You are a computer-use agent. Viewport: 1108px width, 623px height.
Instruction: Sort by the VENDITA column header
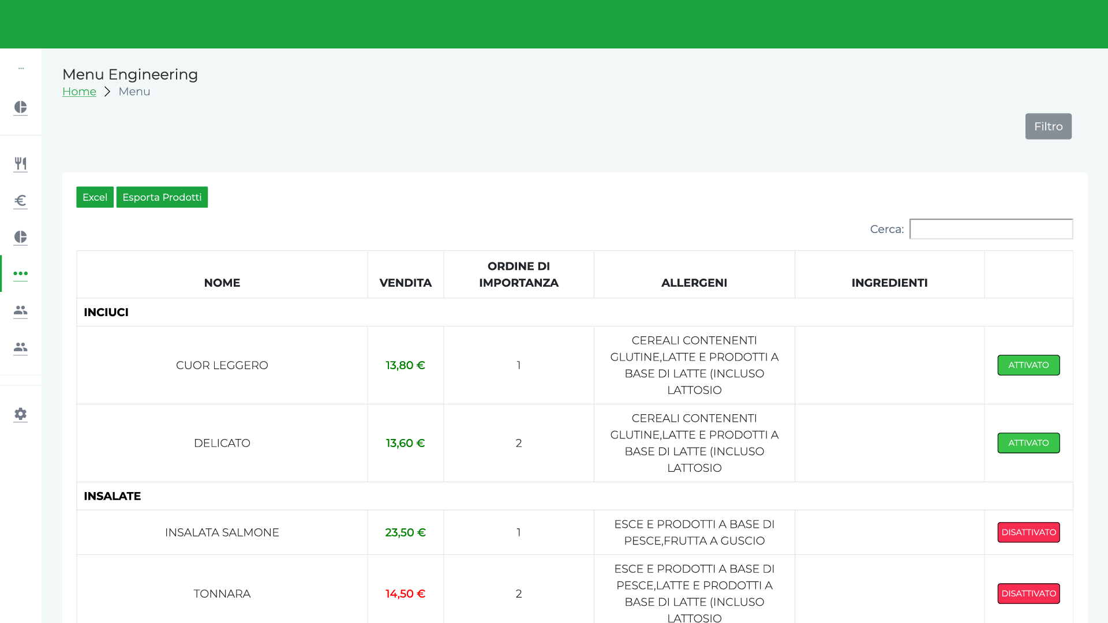pos(405,283)
